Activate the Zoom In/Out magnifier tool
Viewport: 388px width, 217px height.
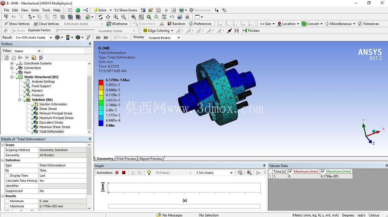[116, 17]
